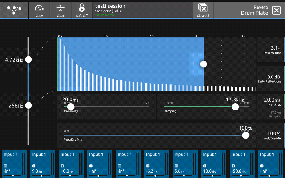Viewport: 285px width, 178px height.
Task: Click the Pre-Delay slider handle
Action: (x=71, y=107)
